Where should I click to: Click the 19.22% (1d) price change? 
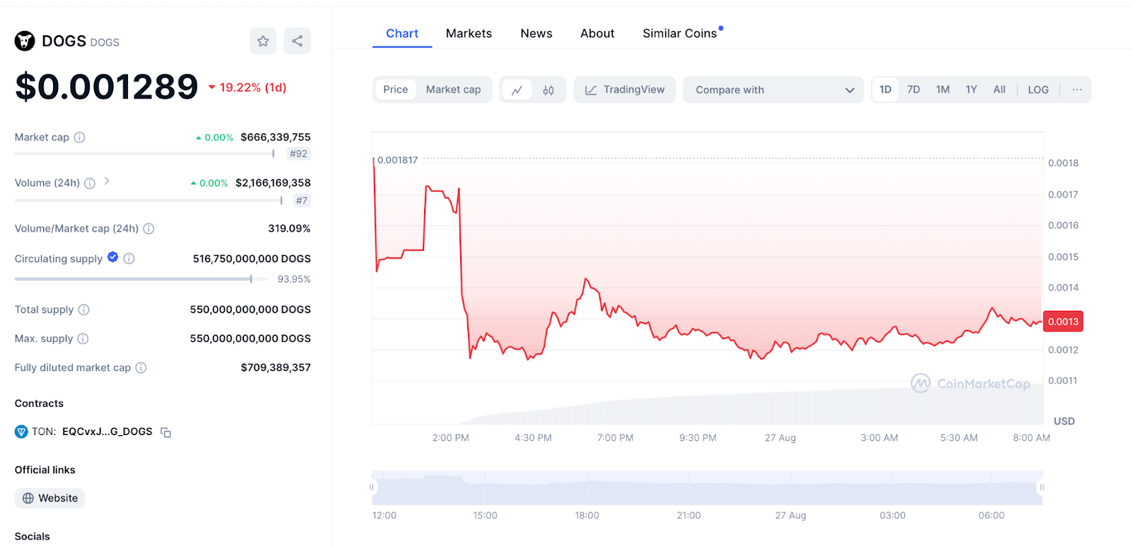[x=247, y=88]
